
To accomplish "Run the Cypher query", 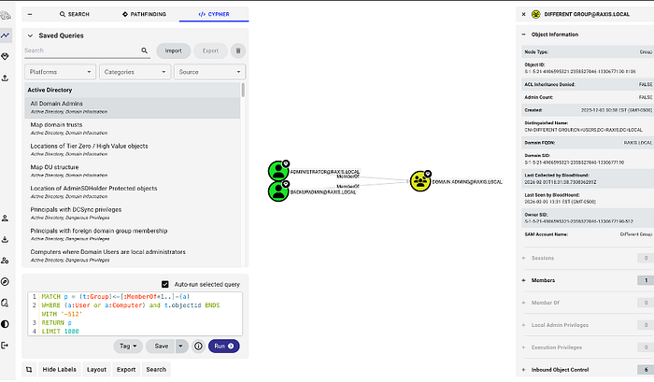I will pos(224,347).
